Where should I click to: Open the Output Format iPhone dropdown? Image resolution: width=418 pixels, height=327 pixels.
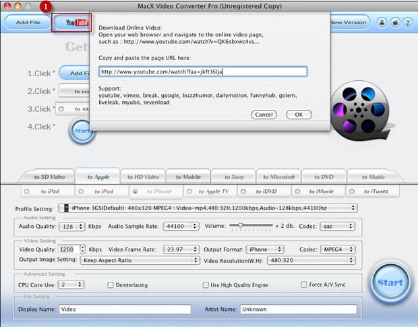(x=265, y=249)
